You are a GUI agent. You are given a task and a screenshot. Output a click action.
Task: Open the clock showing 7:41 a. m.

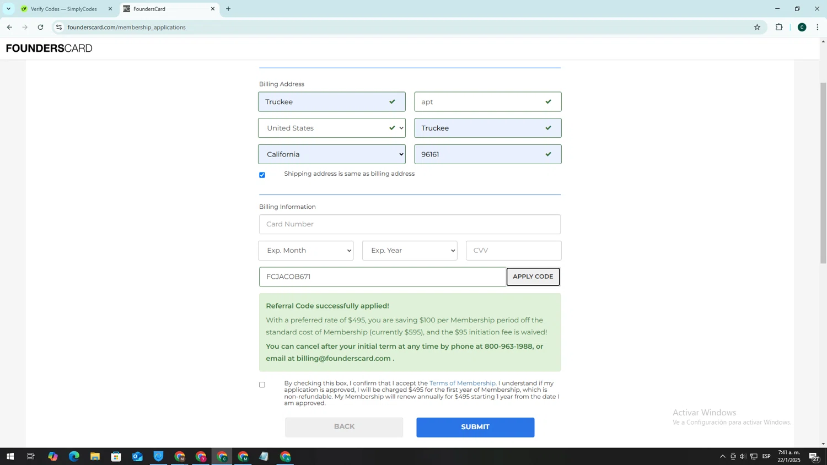tap(789, 456)
